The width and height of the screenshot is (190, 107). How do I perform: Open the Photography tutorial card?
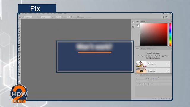pyautogui.click(x=153, y=64)
